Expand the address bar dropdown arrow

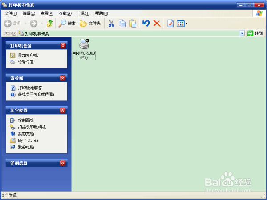pos(242,33)
